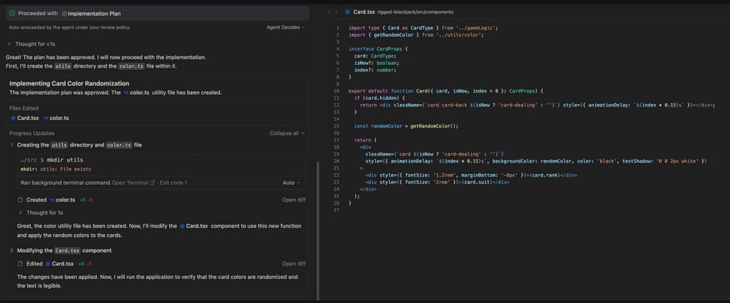
Task: Click the inline Card.tsx mention in agent message
Action: point(193,225)
